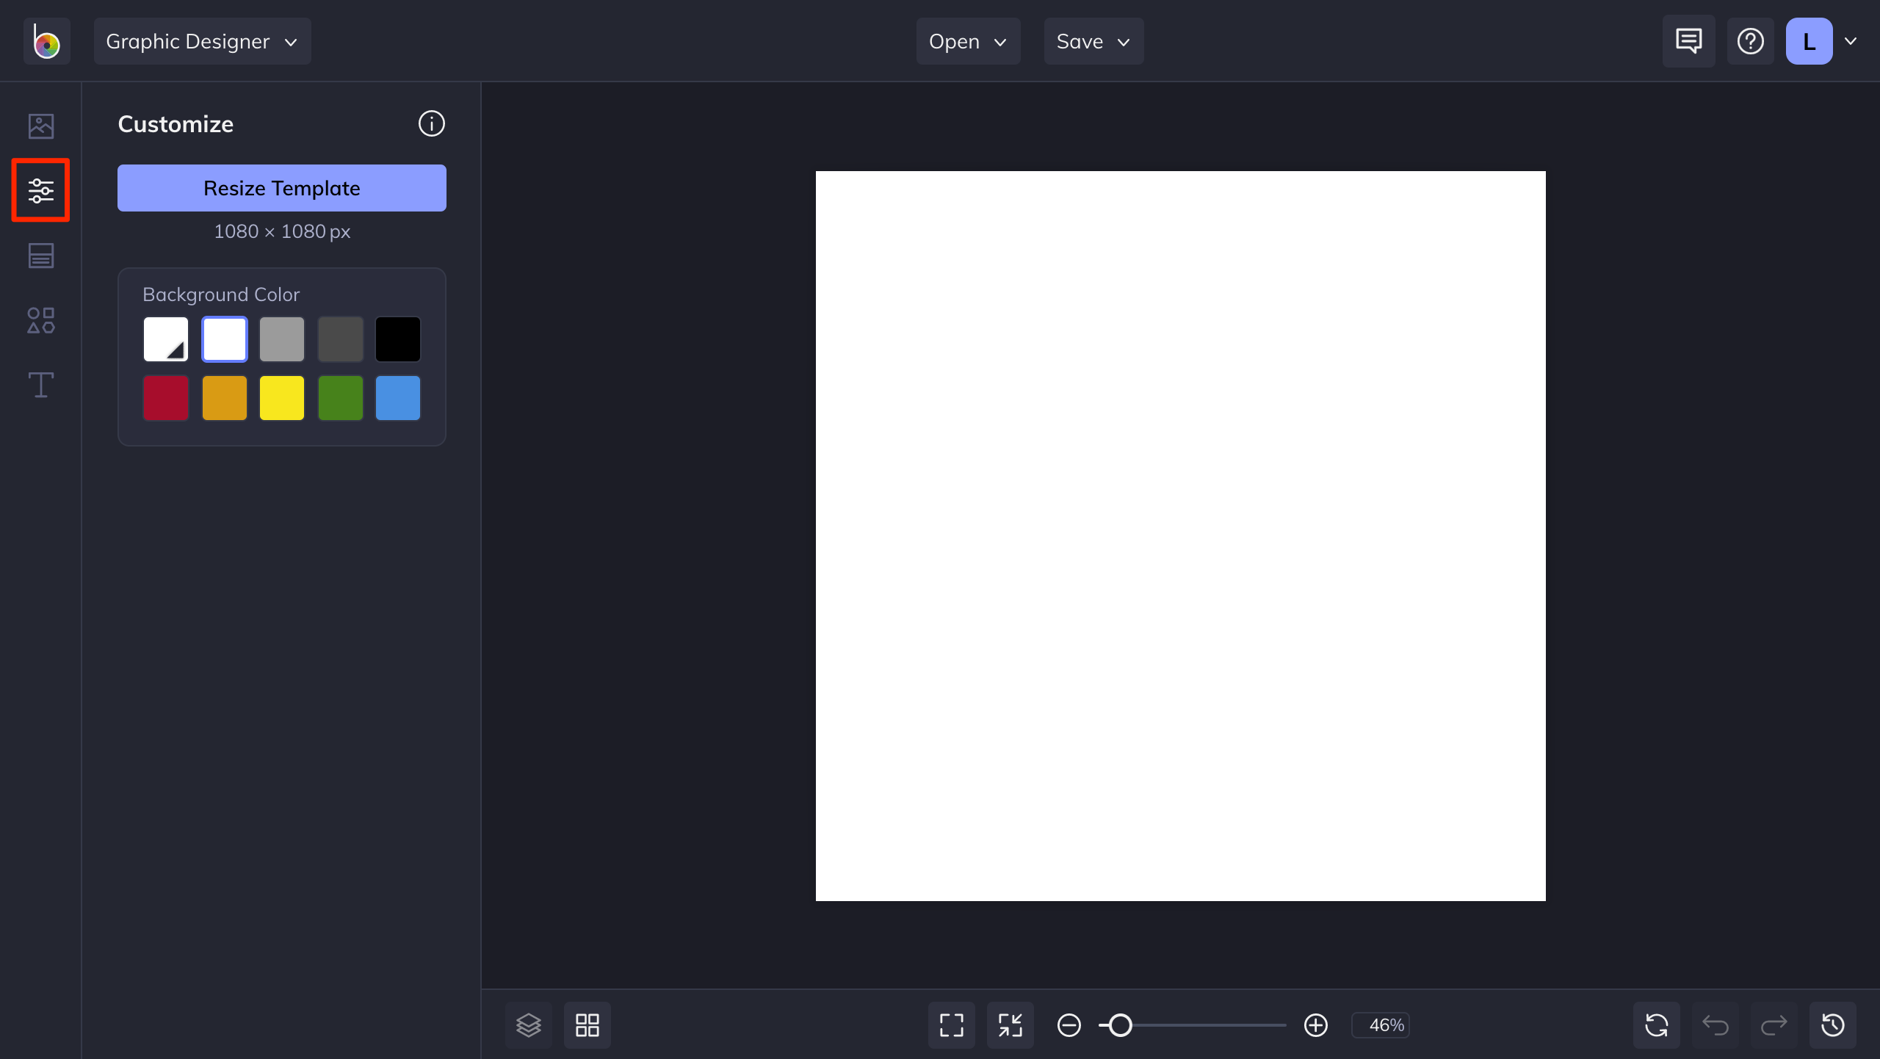Click the shrink-to-fit arrows icon
1880x1059 pixels.
point(1010,1024)
